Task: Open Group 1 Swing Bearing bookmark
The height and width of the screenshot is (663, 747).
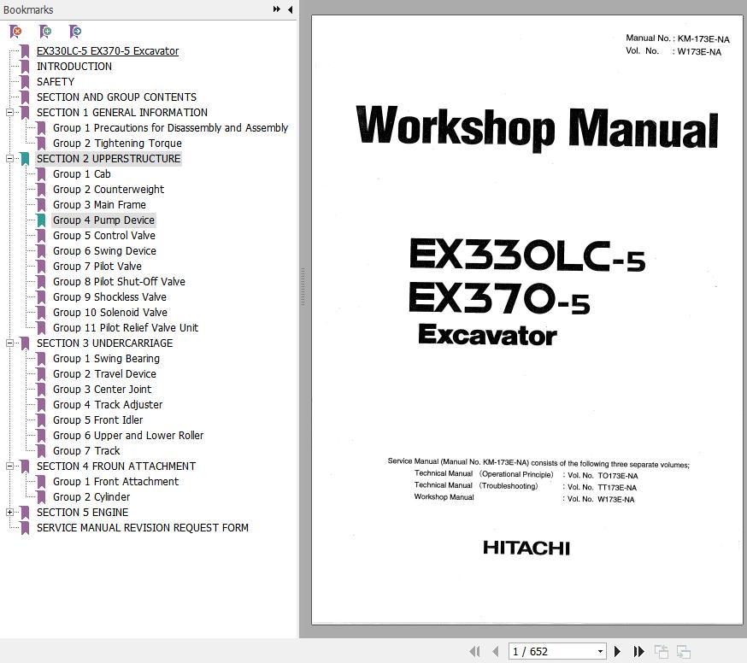Action: click(106, 359)
